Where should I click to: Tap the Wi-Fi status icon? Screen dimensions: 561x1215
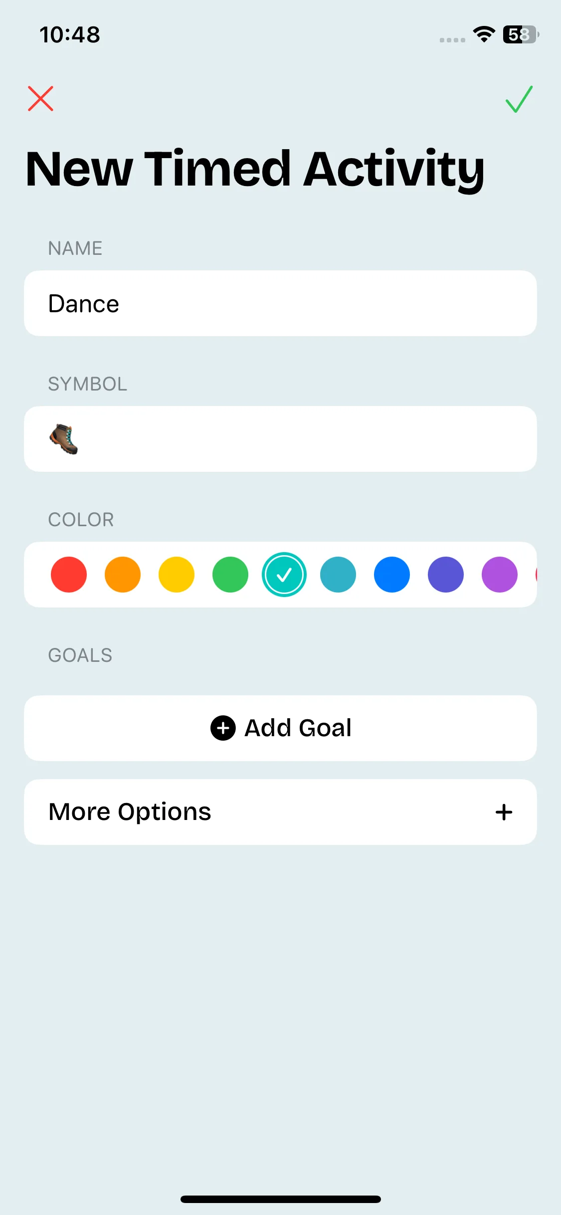[x=483, y=34]
